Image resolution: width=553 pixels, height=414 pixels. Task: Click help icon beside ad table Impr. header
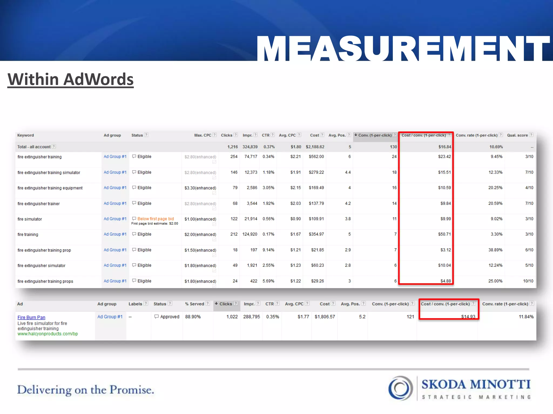258,303
